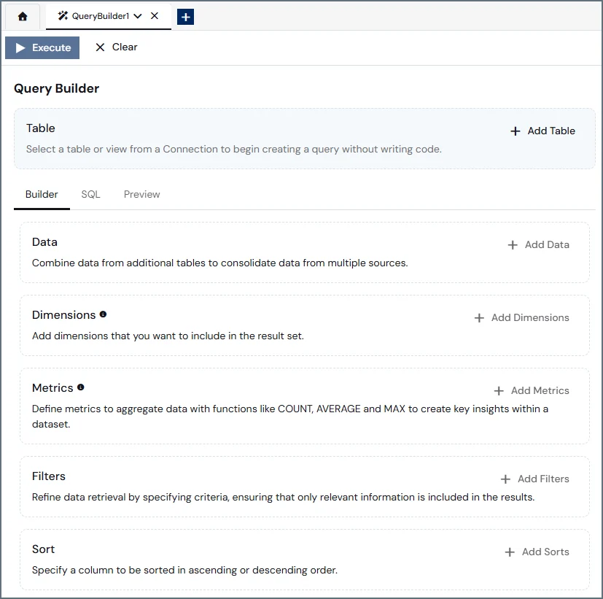
Task: Click the 'Define metrics to aggregate data' text
Action: tap(290, 417)
